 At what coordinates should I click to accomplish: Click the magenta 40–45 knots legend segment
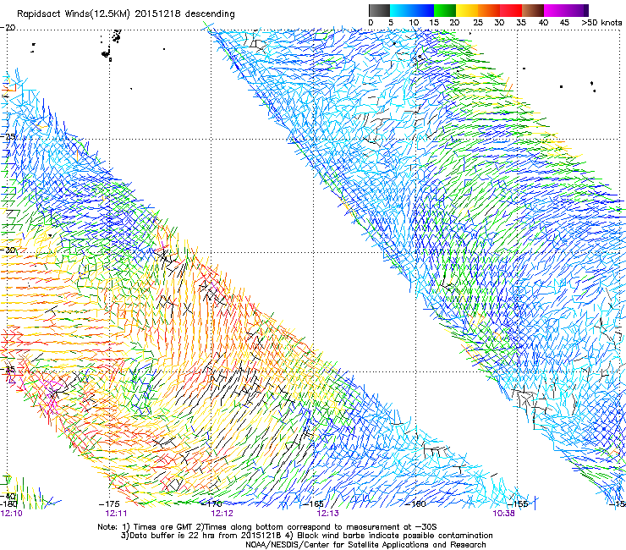coord(555,10)
